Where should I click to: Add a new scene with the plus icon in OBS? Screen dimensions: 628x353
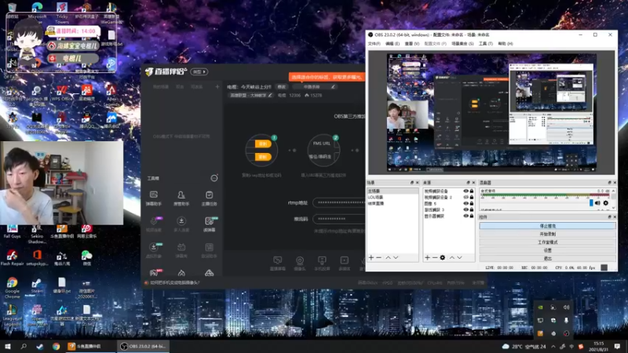point(371,257)
